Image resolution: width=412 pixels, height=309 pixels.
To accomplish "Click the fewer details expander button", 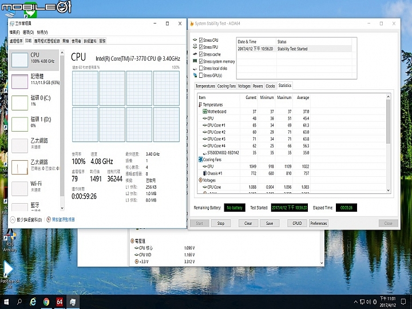I will point(13,219).
